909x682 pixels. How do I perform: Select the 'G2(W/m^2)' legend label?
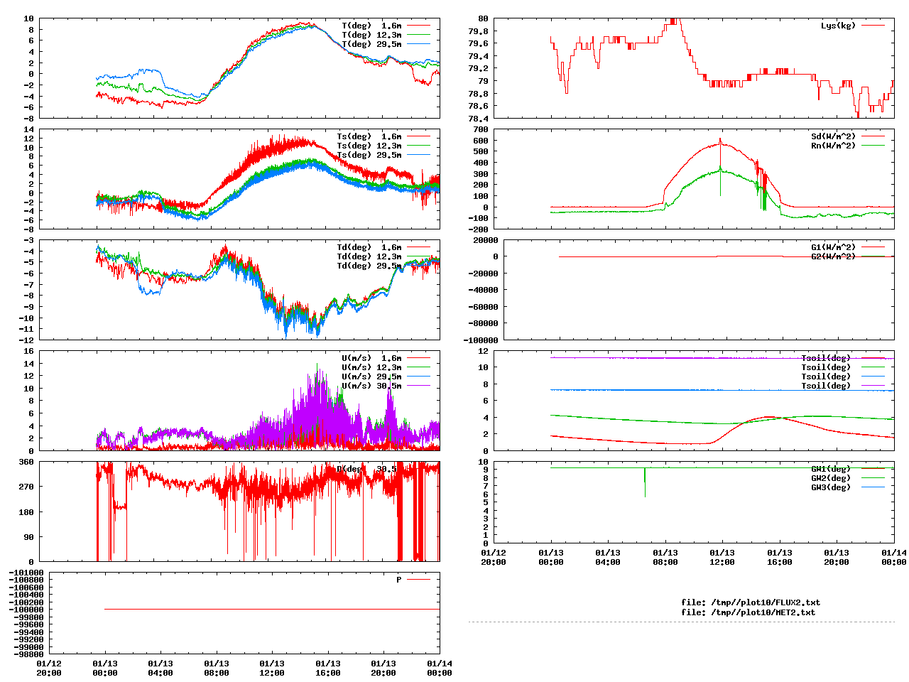(833, 256)
